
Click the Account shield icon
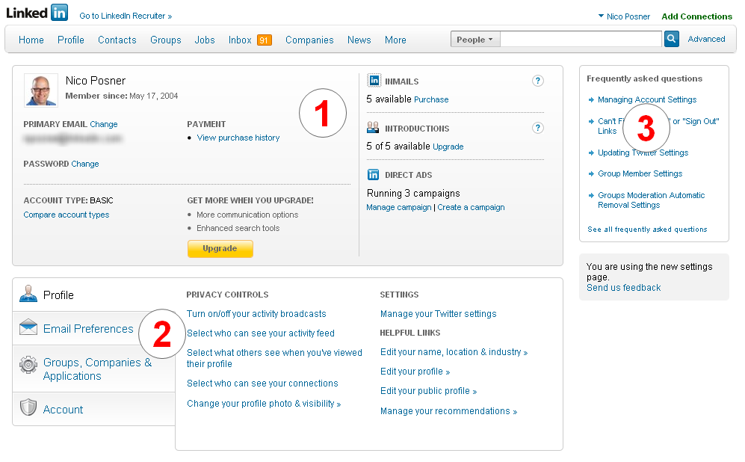[28, 407]
